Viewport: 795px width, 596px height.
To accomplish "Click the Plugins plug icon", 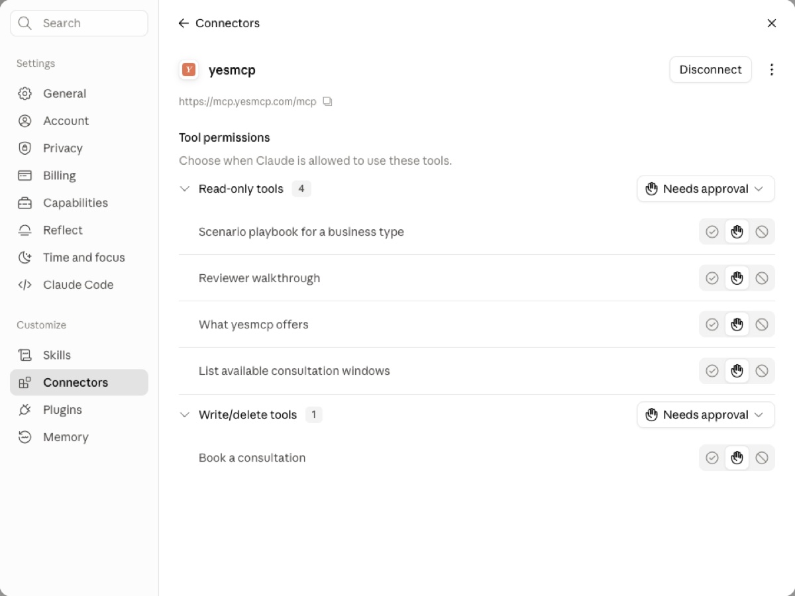I will pyautogui.click(x=25, y=410).
